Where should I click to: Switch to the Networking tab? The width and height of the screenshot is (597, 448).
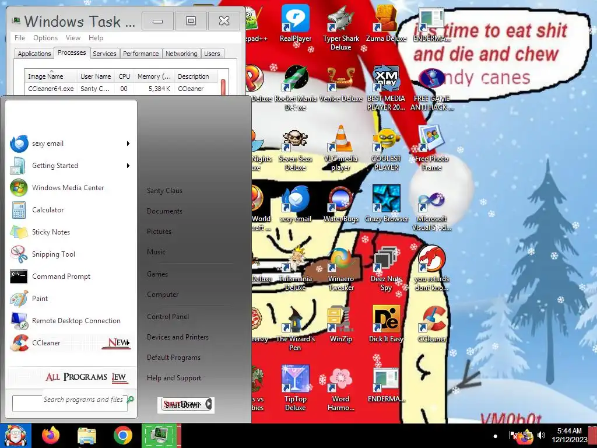[x=181, y=54]
